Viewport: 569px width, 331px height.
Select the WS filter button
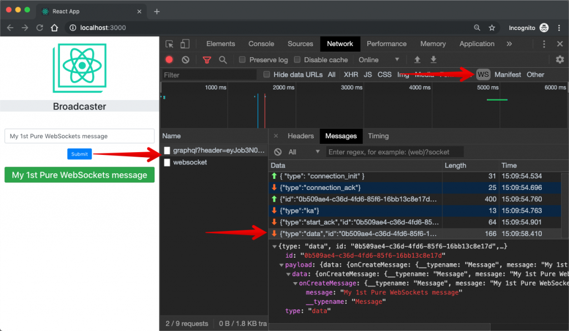click(x=483, y=74)
